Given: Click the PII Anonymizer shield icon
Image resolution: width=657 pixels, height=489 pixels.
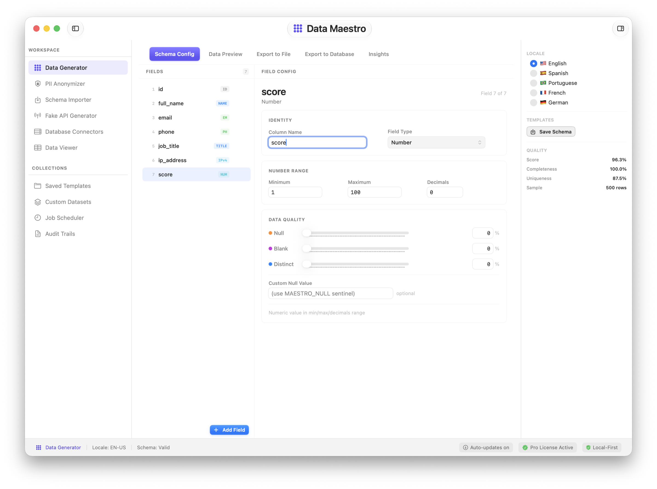Looking at the screenshot, I should point(38,84).
